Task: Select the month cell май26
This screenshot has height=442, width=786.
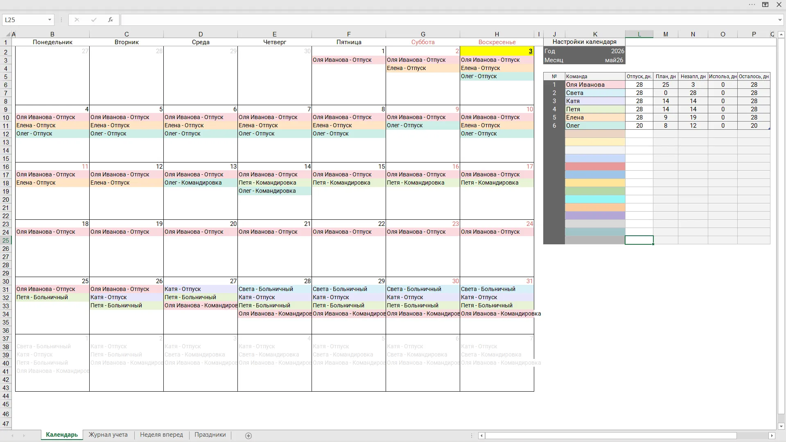Action: 614,60
